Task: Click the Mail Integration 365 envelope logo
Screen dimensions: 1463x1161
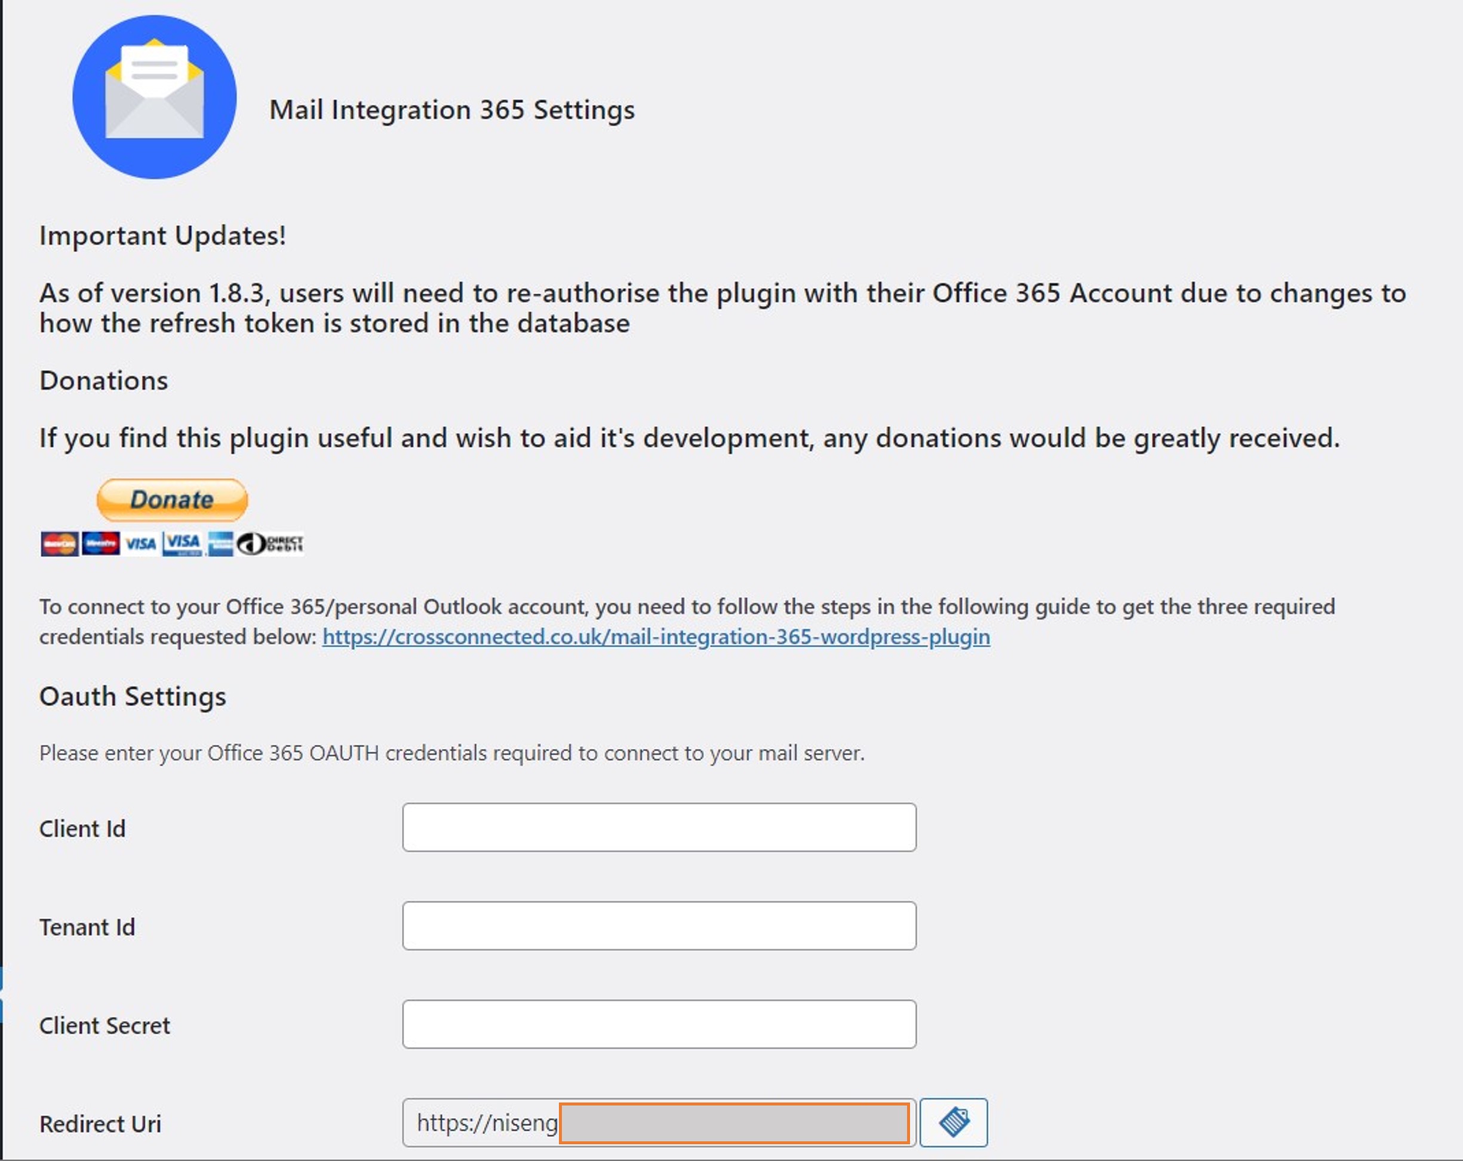Action: click(x=155, y=97)
